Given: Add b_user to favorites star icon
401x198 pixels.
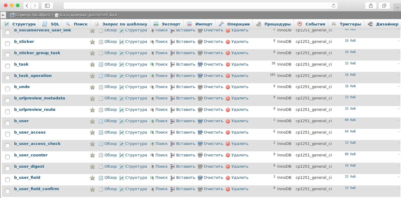Looking at the screenshot, I should [x=92, y=121].
